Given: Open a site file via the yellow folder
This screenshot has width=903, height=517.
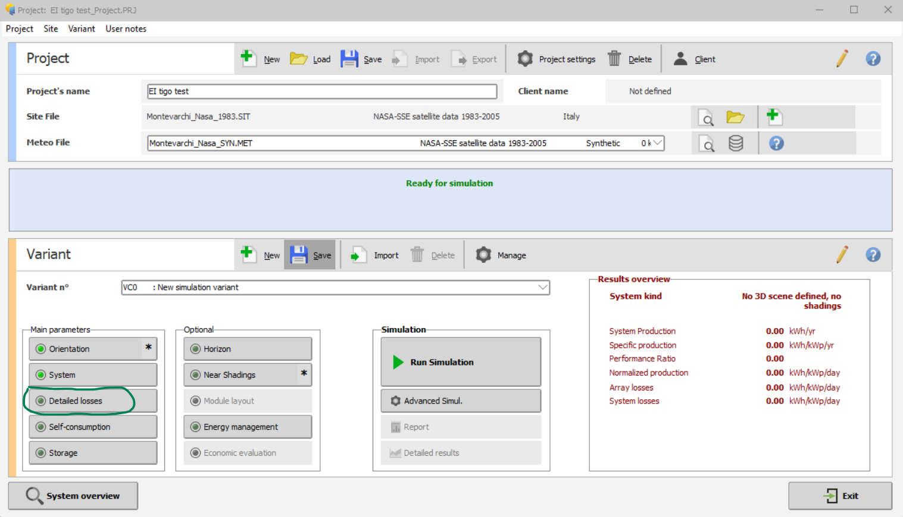Looking at the screenshot, I should click(735, 117).
